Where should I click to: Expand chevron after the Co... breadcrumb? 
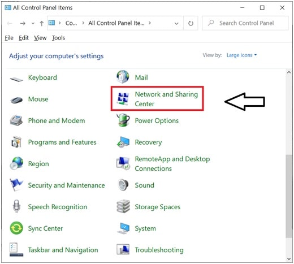pyautogui.click(x=83, y=23)
